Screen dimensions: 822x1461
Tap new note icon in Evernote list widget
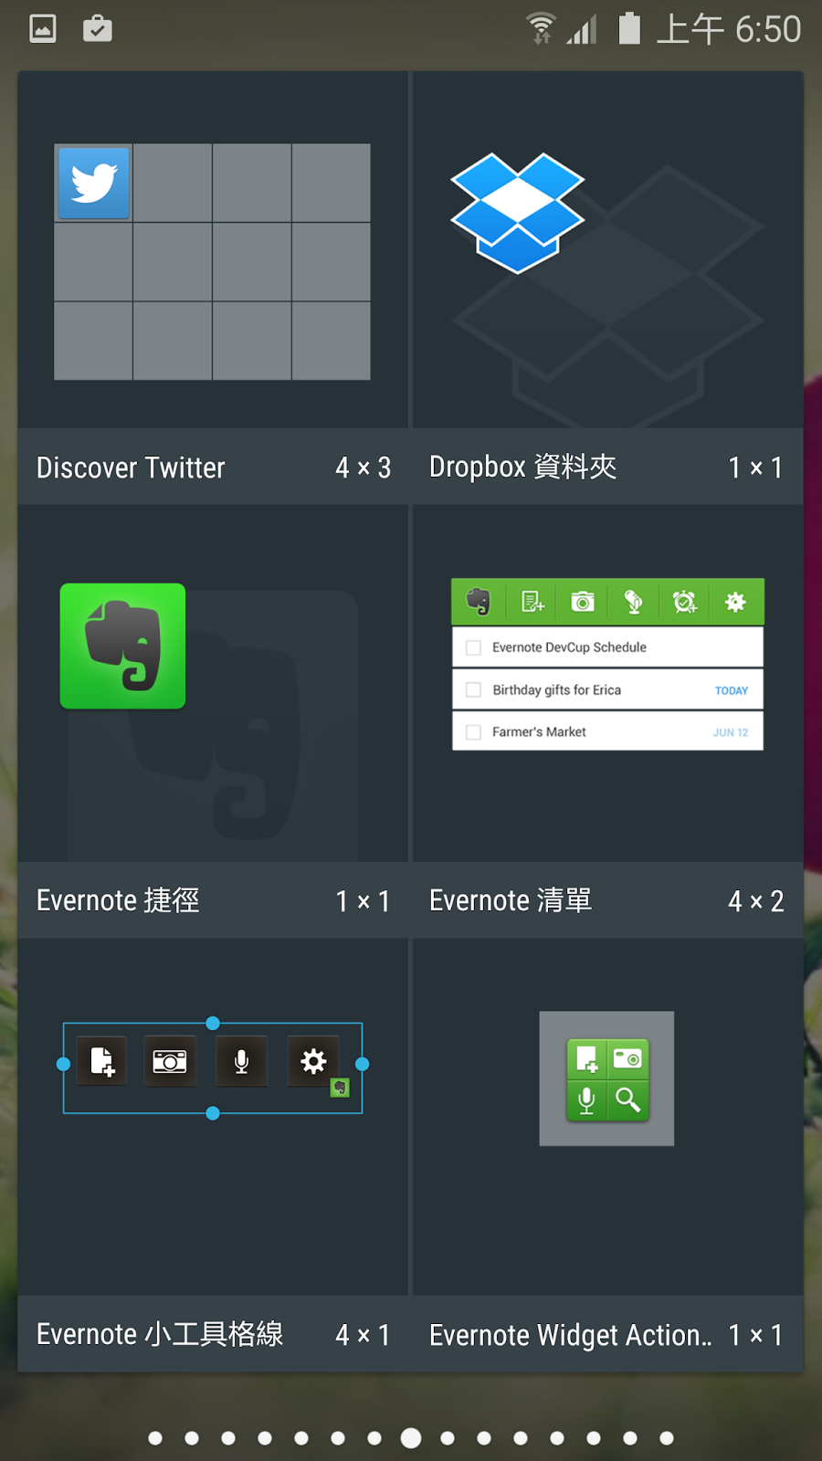532,601
